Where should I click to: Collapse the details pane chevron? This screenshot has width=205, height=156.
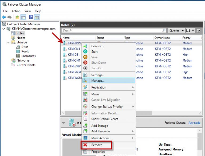[64, 123]
